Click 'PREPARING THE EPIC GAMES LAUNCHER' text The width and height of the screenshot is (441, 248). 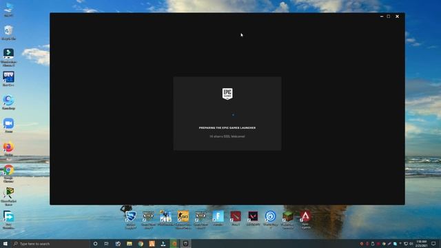pyautogui.click(x=227, y=127)
